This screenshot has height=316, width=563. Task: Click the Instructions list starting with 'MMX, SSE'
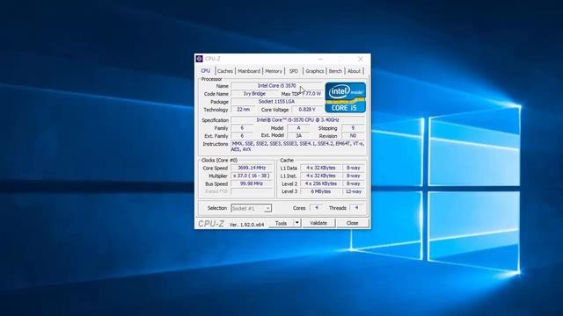[x=298, y=147]
